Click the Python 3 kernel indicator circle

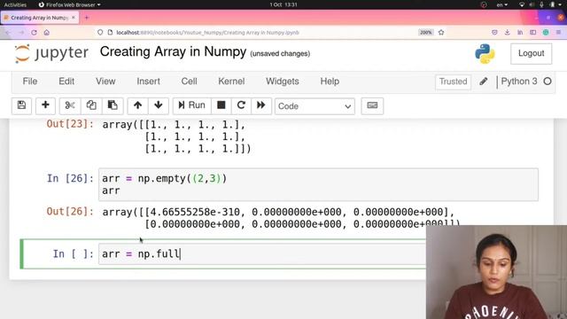pos(548,82)
